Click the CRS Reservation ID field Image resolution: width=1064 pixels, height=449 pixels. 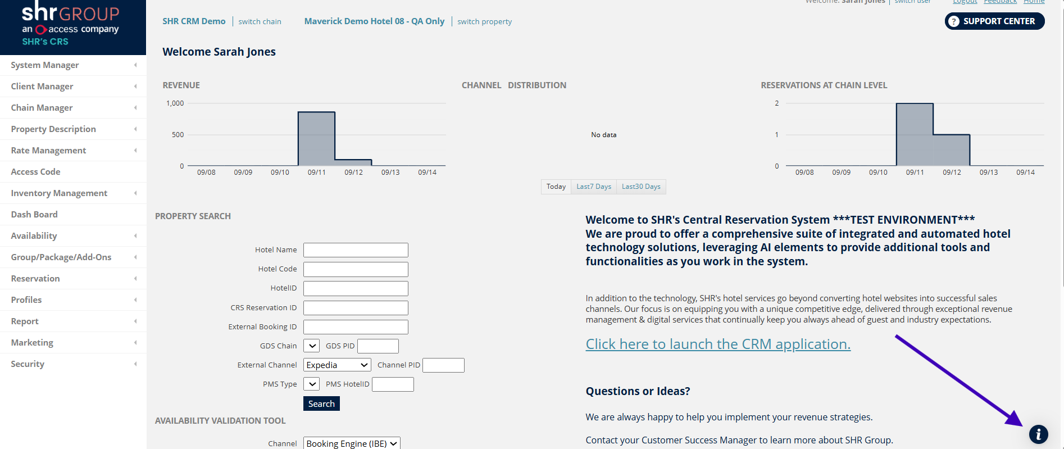(356, 308)
